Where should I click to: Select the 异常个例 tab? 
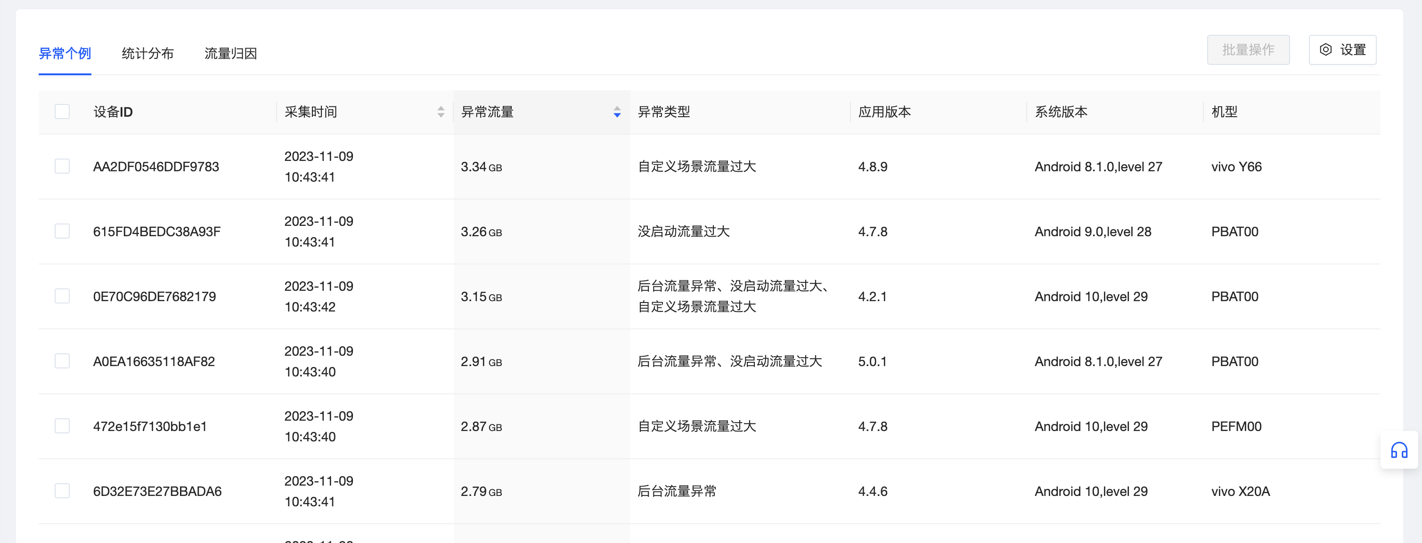(65, 54)
